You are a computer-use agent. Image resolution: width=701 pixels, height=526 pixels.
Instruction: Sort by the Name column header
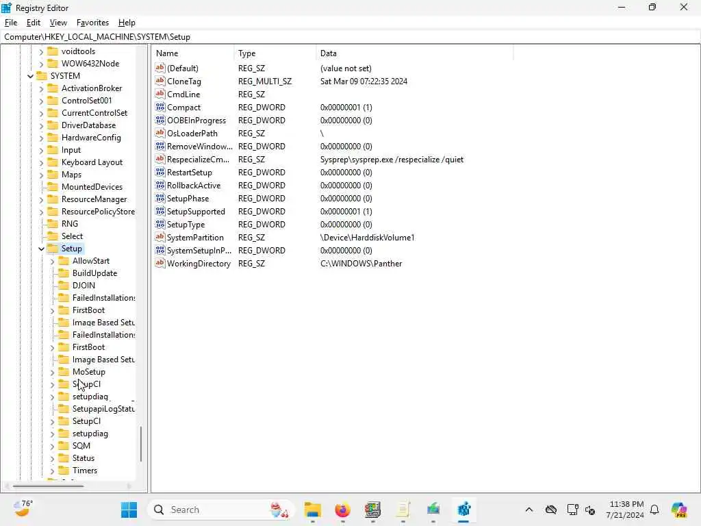[192, 53]
